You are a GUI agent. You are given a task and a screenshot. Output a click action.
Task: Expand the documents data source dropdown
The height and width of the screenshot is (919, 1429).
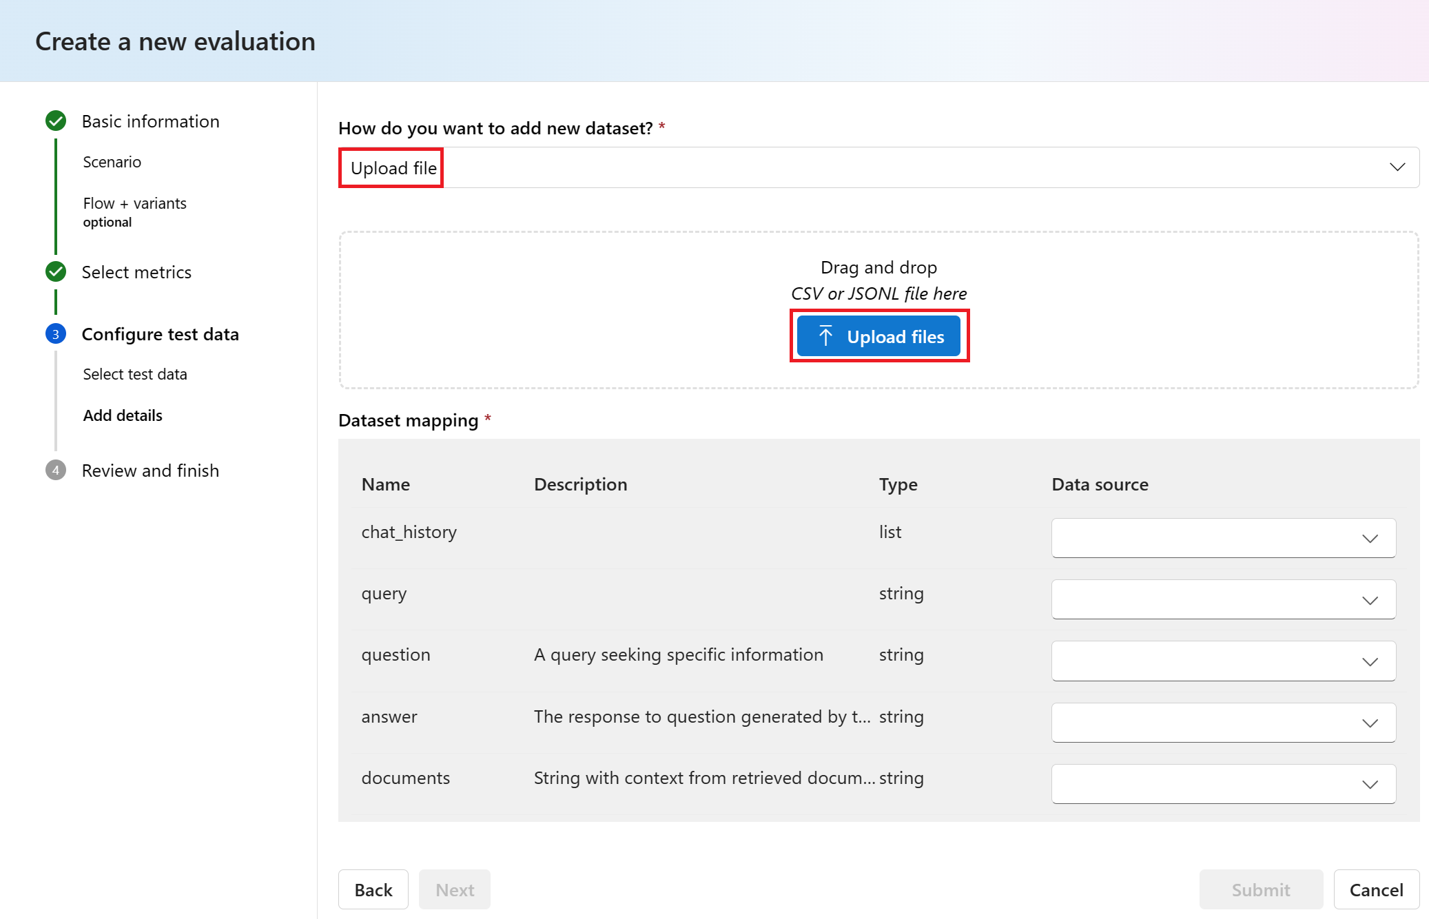(x=1223, y=784)
